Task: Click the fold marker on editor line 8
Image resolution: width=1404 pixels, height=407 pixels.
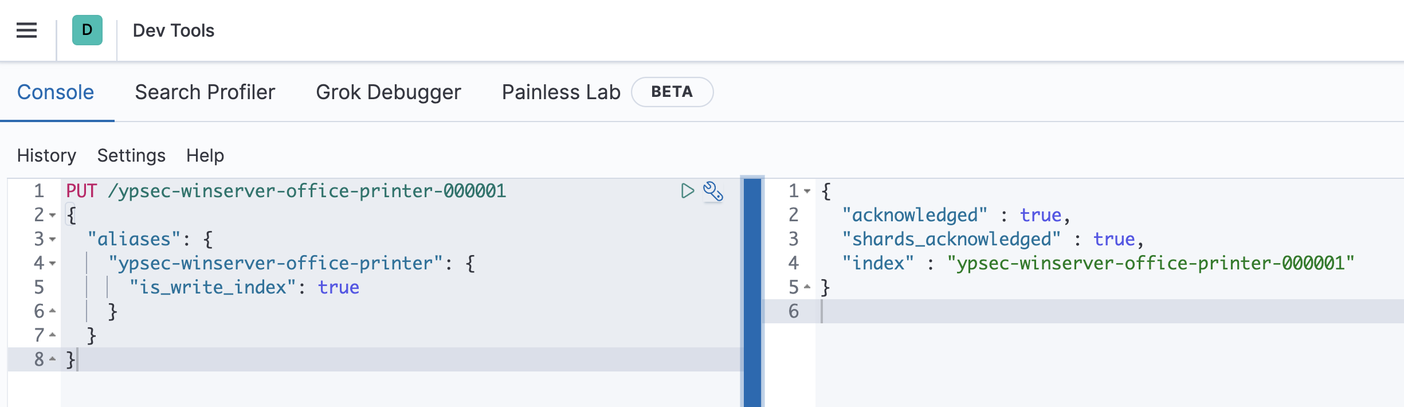Action: click(x=53, y=359)
